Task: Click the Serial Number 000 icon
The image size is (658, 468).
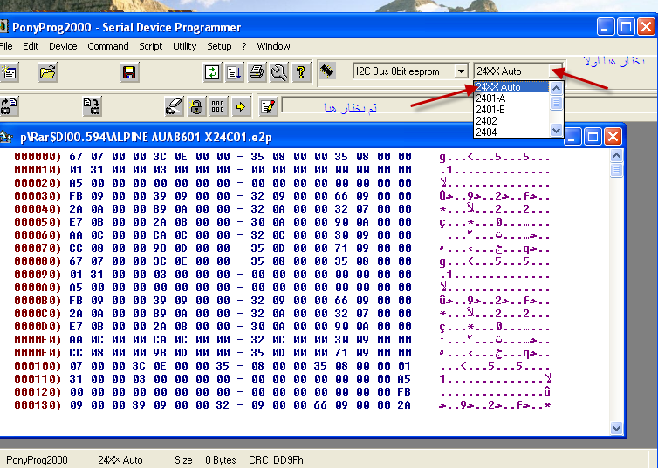Action: 218,106
